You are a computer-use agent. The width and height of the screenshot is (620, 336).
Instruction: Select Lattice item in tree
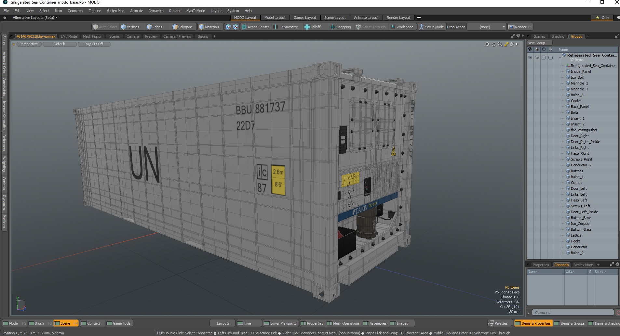coord(576,235)
